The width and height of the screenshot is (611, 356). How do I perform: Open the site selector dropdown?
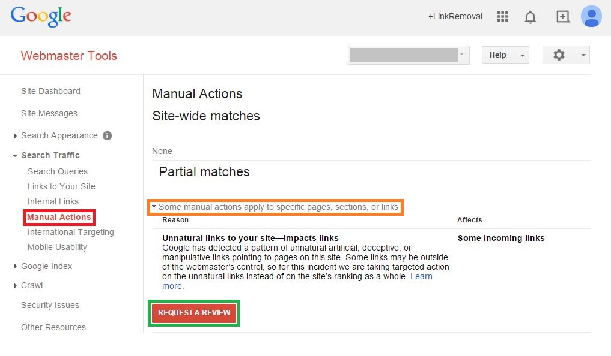click(409, 55)
